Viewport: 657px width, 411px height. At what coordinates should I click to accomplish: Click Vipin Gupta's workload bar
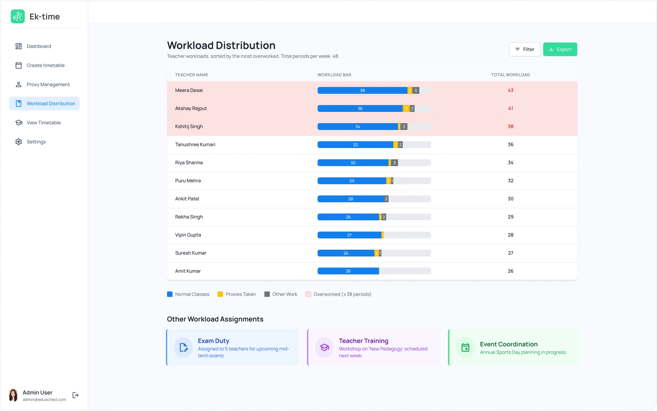pos(374,235)
